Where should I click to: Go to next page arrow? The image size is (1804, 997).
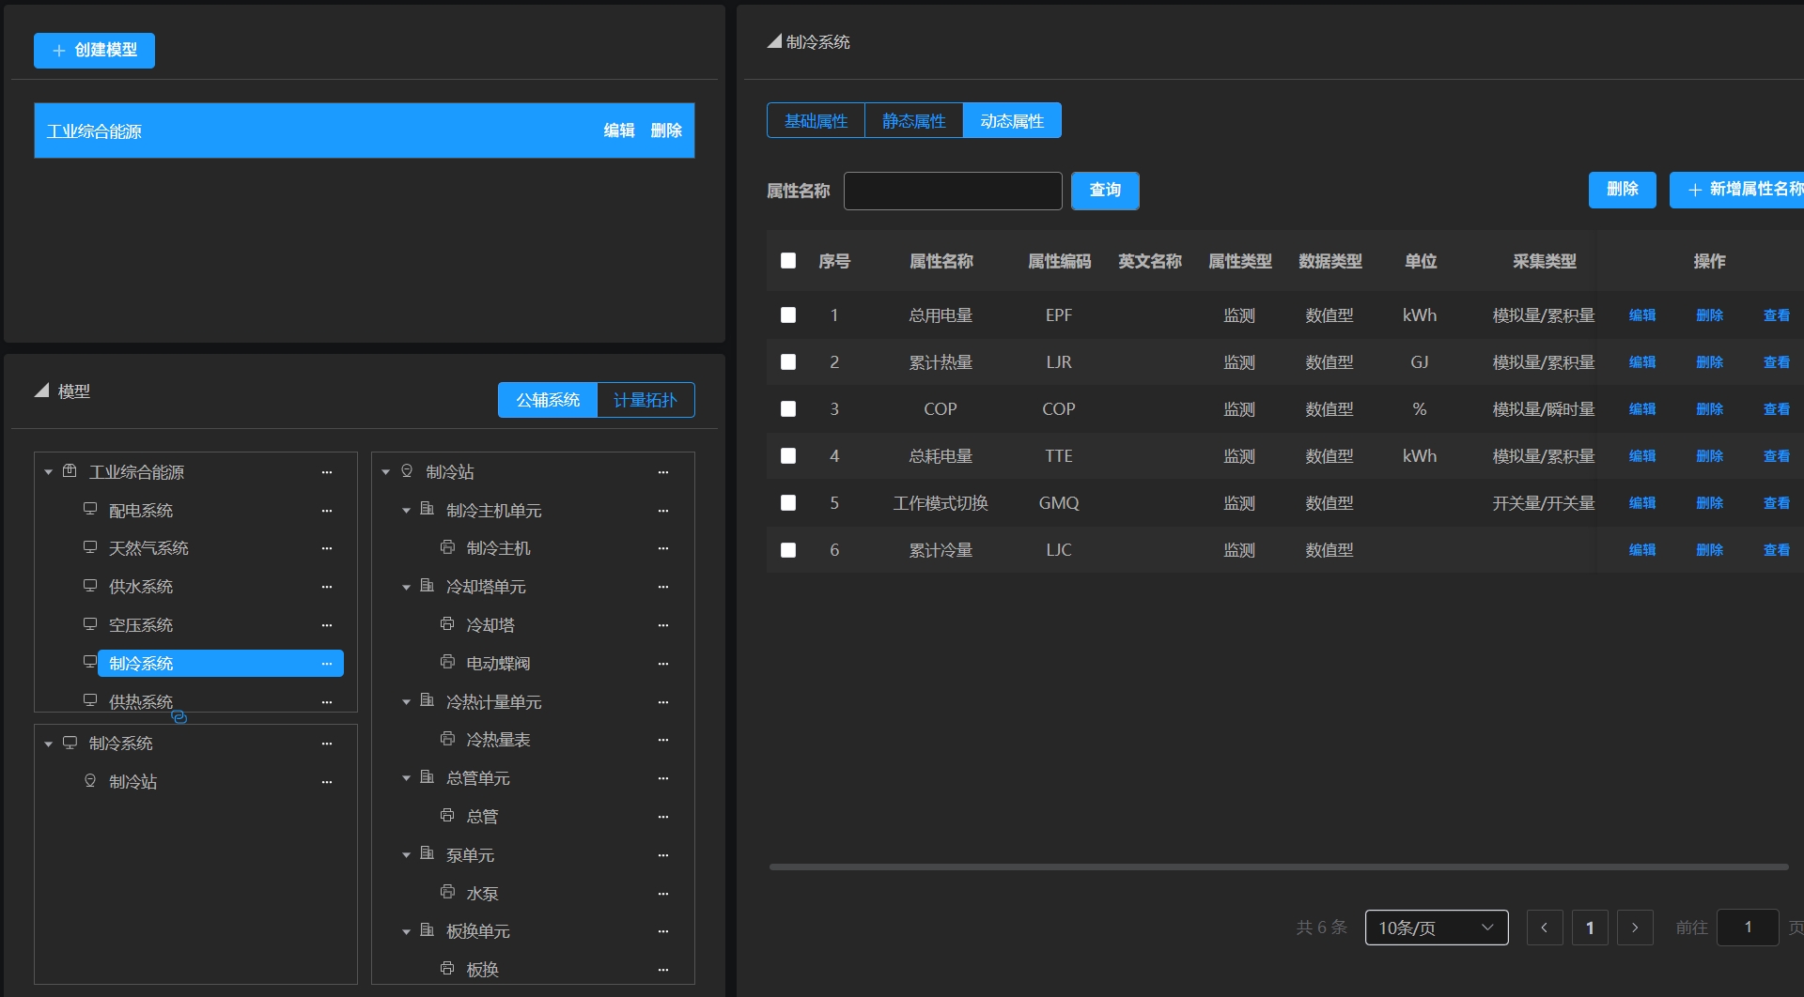1635,928
